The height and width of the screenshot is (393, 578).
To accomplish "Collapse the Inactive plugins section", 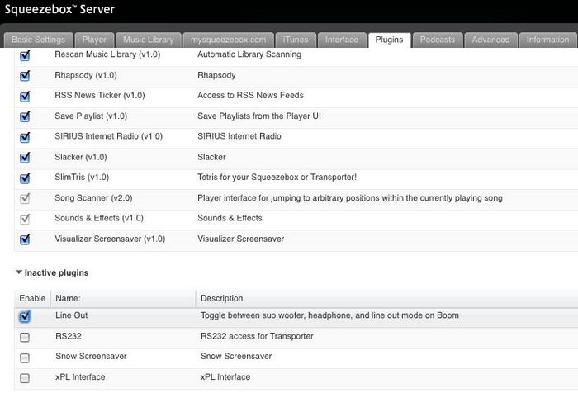I will (19, 272).
